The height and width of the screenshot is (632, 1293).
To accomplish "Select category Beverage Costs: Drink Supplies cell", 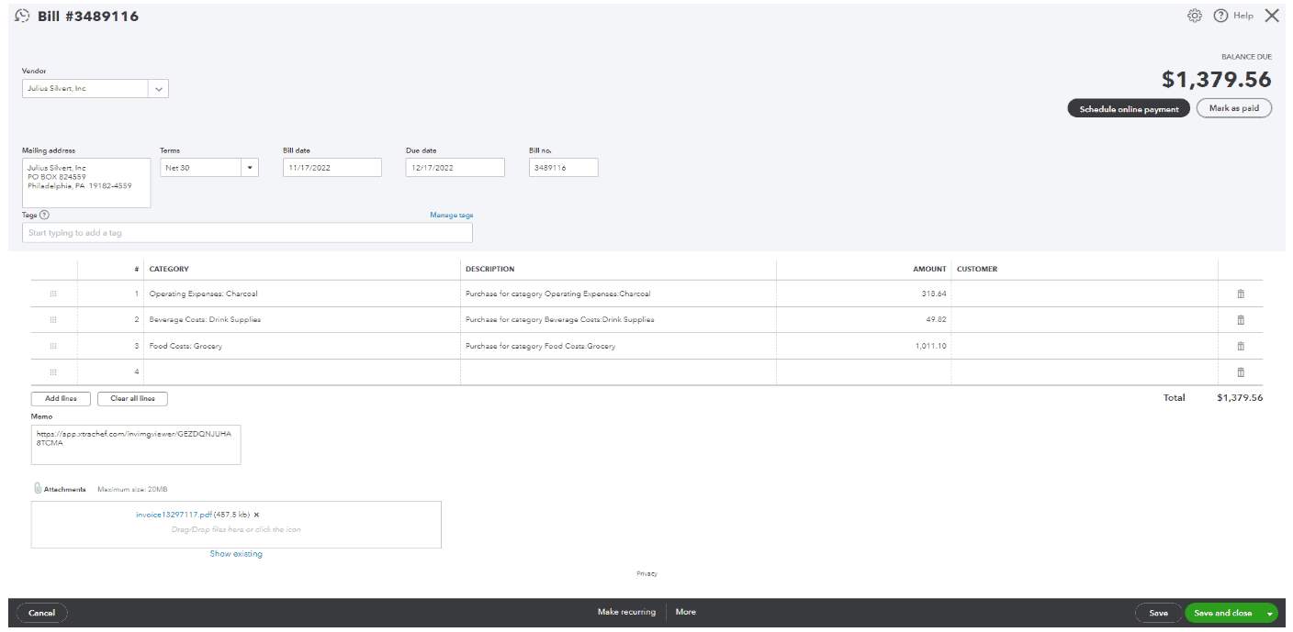I will tap(302, 319).
